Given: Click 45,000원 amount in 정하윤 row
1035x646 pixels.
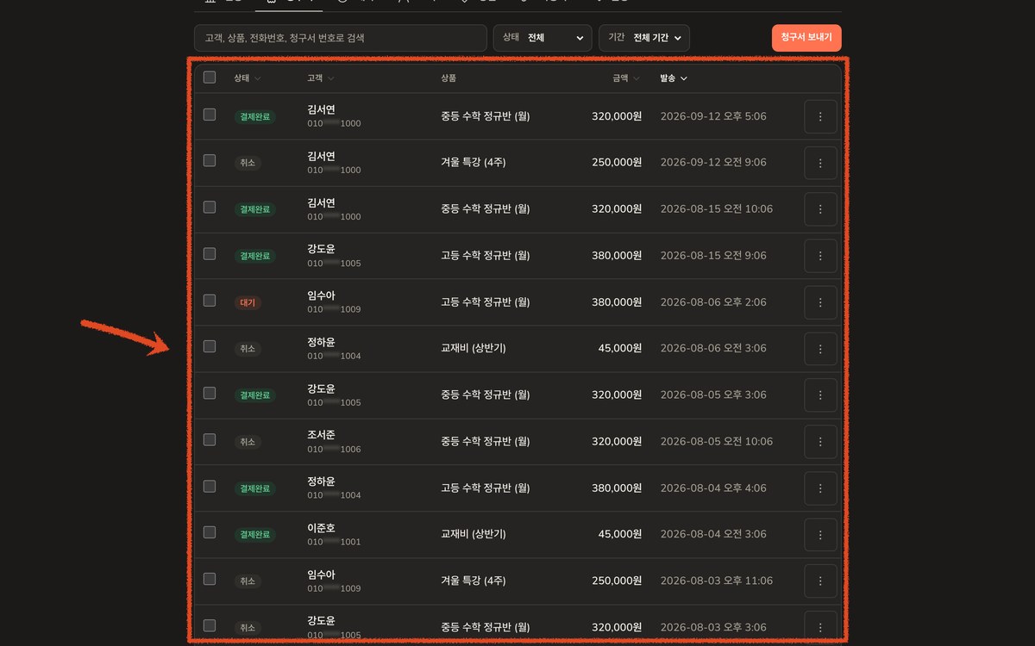Looking at the screenshot, I should [x=620, y=349].
